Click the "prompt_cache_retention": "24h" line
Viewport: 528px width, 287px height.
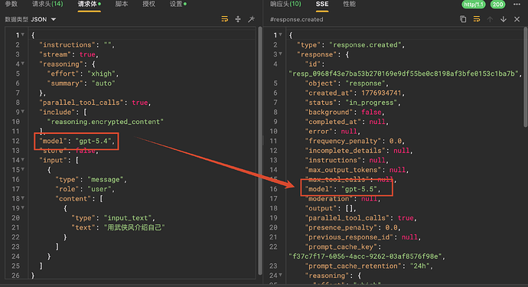369,266
